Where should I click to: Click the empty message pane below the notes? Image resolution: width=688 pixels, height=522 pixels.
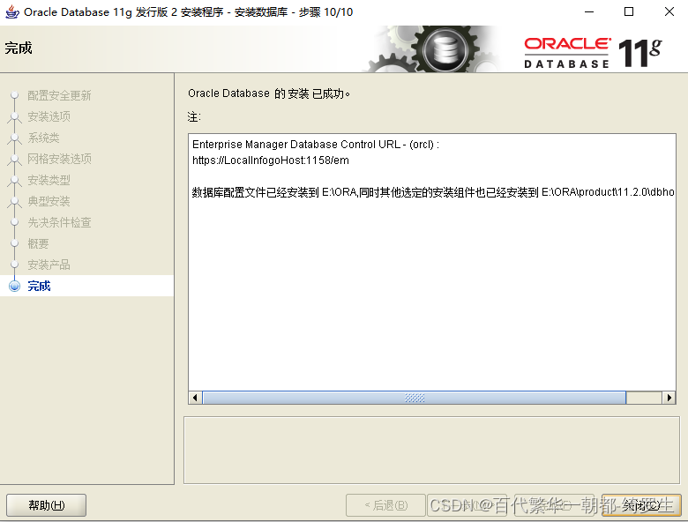pos(431,450)
